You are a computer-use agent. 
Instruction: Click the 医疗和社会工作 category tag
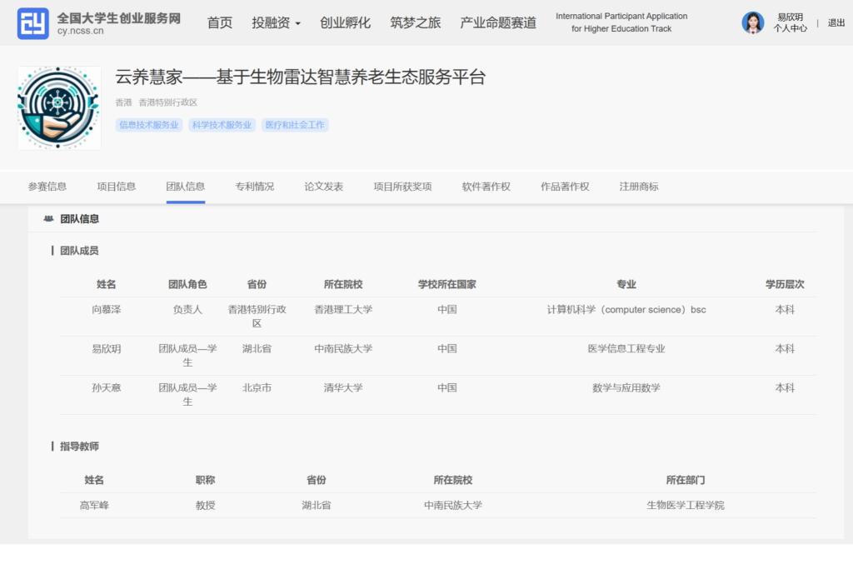pyautogui.click(x=295, y=125)
